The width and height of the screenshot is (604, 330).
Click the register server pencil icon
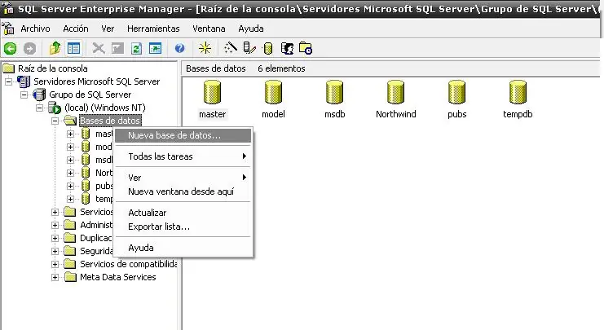click(x=249, y=48)
